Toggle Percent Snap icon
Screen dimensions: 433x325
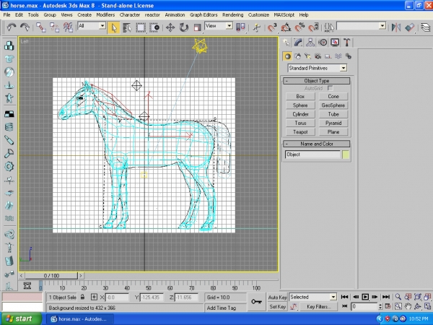[x=300, y=27]
